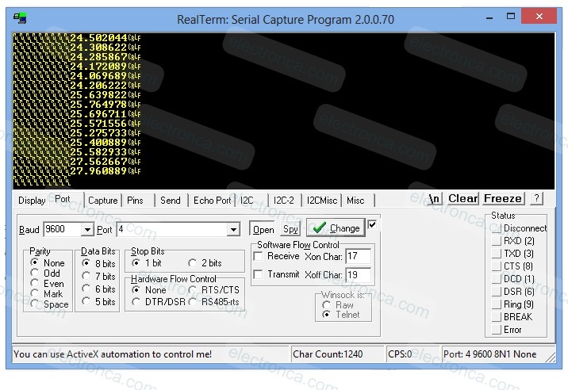Screen dimensions: 568x390
Task: Switch to the Pins tab
Action: click(x=135, y=201)
